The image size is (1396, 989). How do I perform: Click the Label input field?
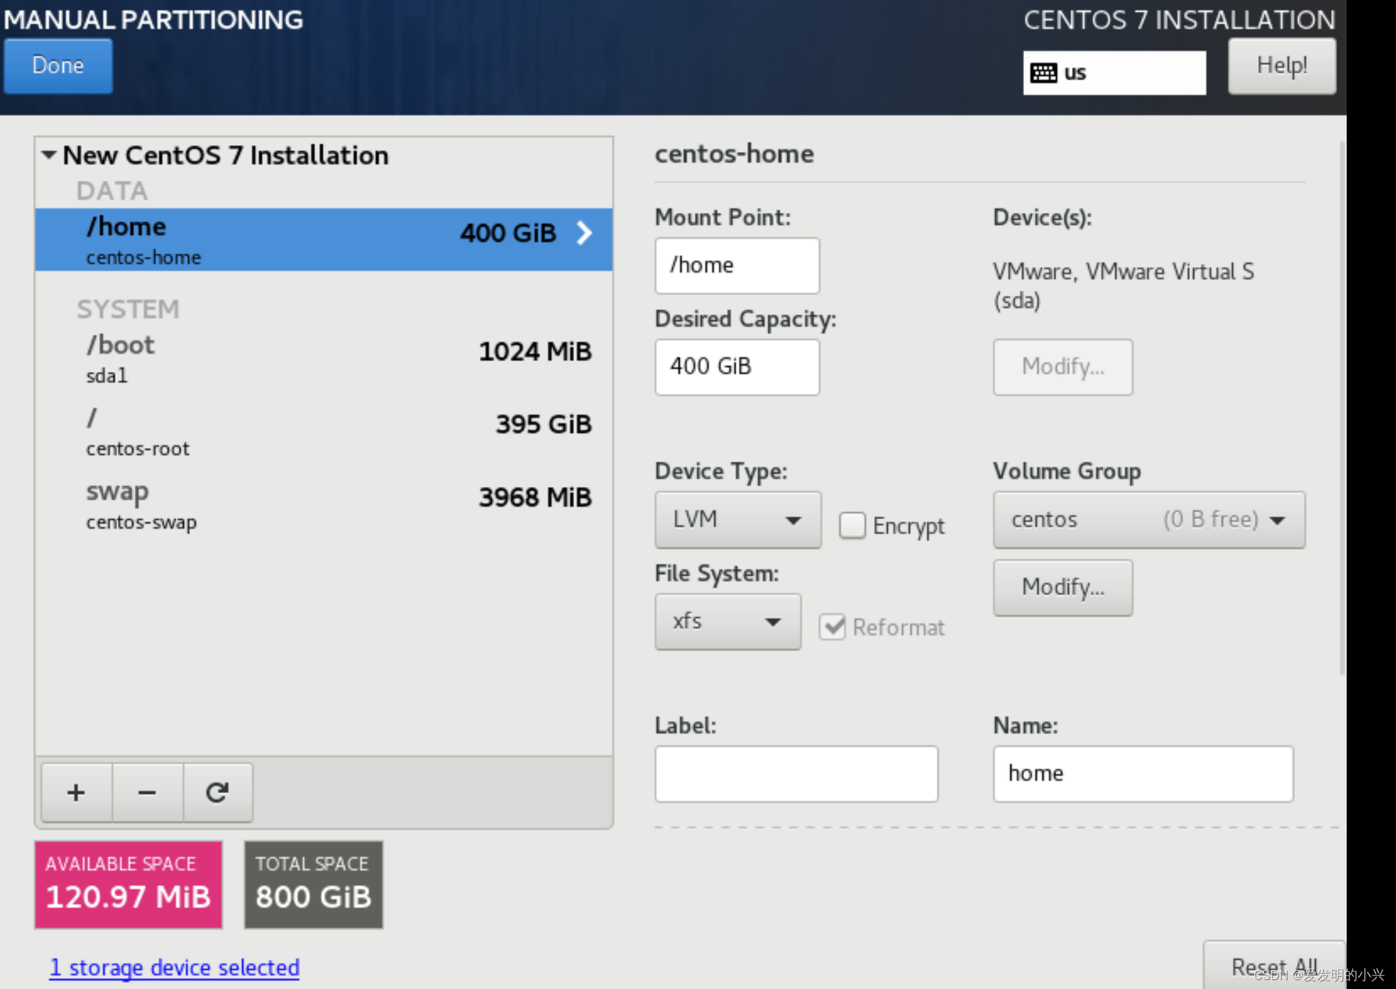(x=796, y=773)
